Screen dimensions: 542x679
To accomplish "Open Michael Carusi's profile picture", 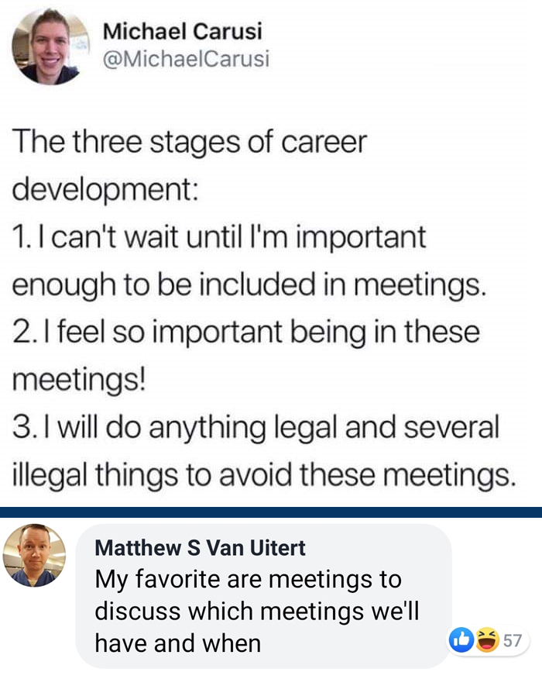I will (47, 47).
